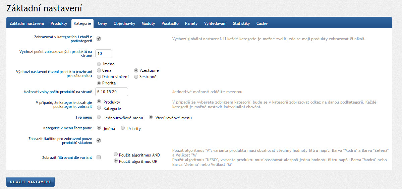Select Použít algoritmus AND option
402x189 pixels.
click(116, 154)
